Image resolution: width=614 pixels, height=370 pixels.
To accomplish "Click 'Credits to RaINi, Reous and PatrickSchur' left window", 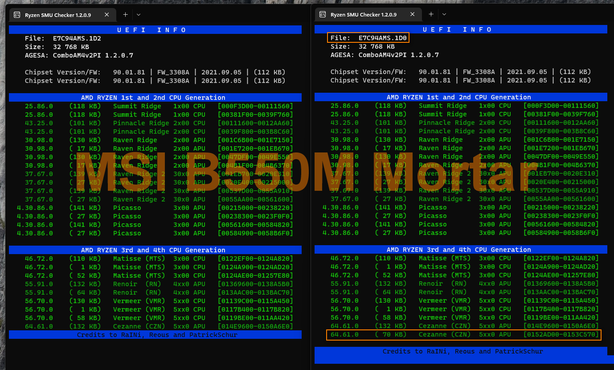I will 157,335.
